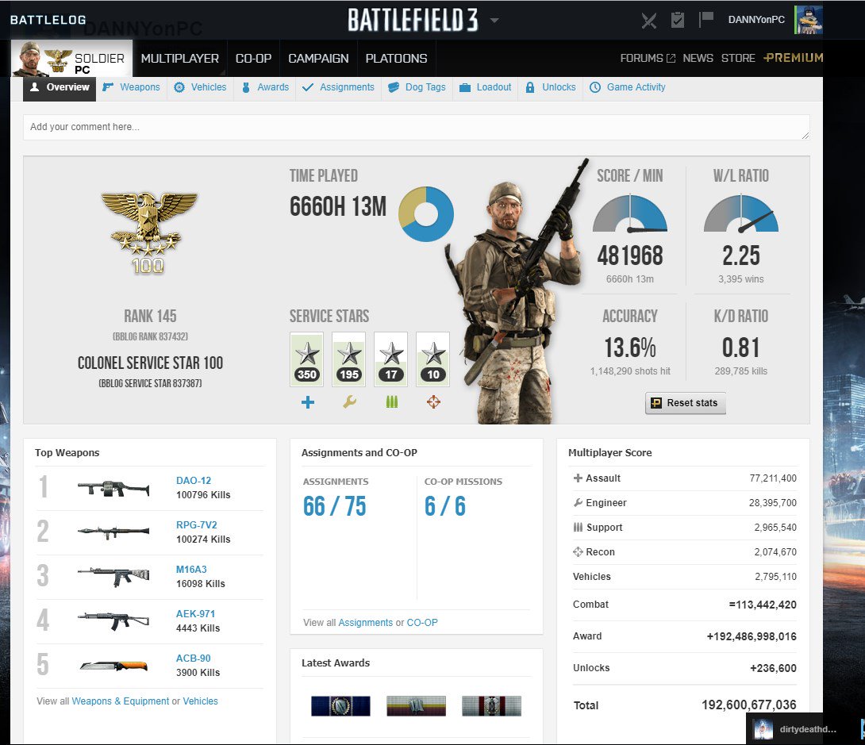Click the 66 / 75 assignments count

[334, 506]
